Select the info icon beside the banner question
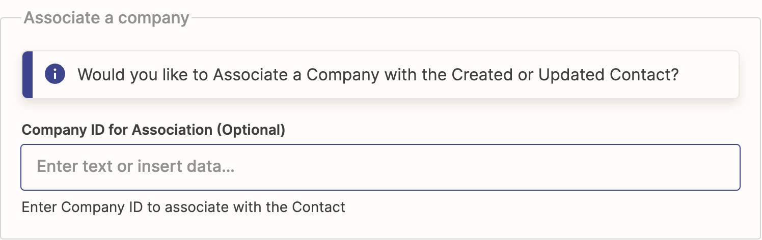Viewport: 762px width, 240px height. [x=55, y=75]
